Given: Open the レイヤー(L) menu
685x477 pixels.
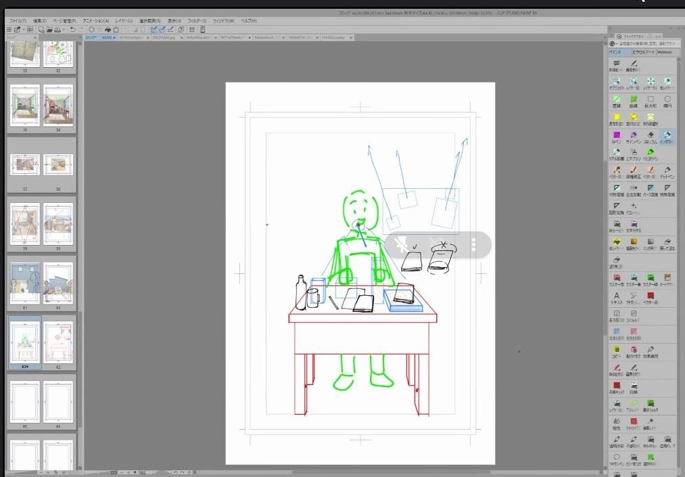Looking at the screenshot, I should pos(124,20).
